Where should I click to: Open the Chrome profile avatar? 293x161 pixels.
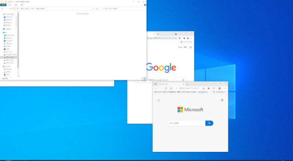click(188, 38)
